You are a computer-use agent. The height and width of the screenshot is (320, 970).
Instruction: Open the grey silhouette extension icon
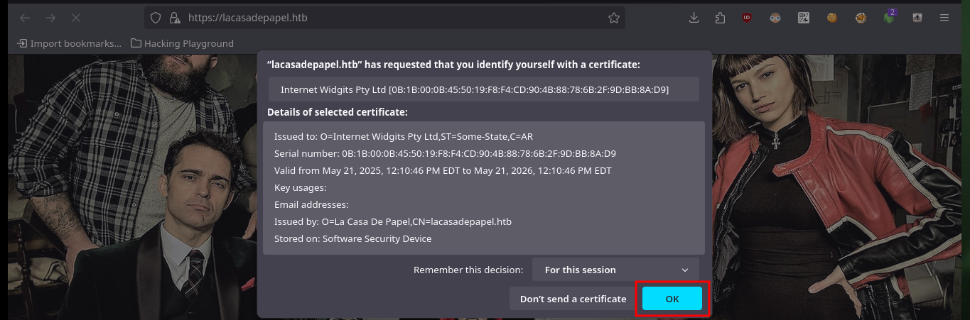click(917, 18)
